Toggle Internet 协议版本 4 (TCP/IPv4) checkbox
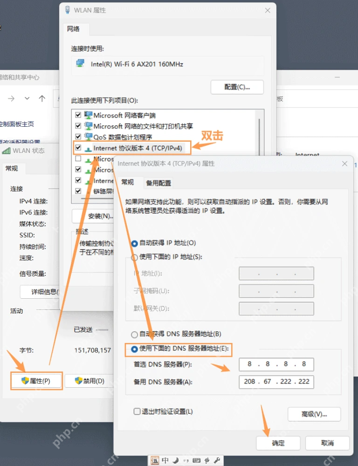The width and height of the screenshot is (358, 466). tap(78, 148)
